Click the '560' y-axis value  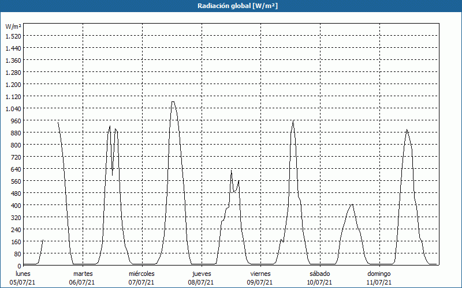[x=16, y=181]
